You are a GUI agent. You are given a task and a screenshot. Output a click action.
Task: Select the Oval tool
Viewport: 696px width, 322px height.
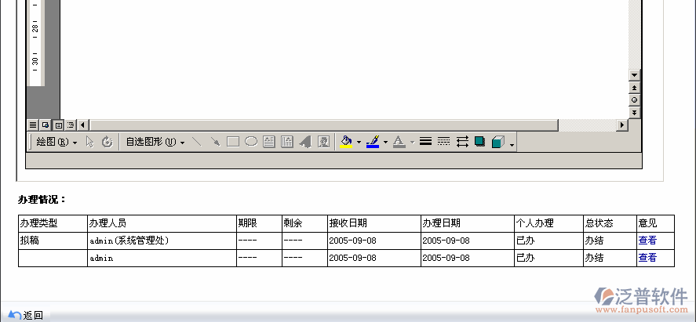click(x=251, y=142)
